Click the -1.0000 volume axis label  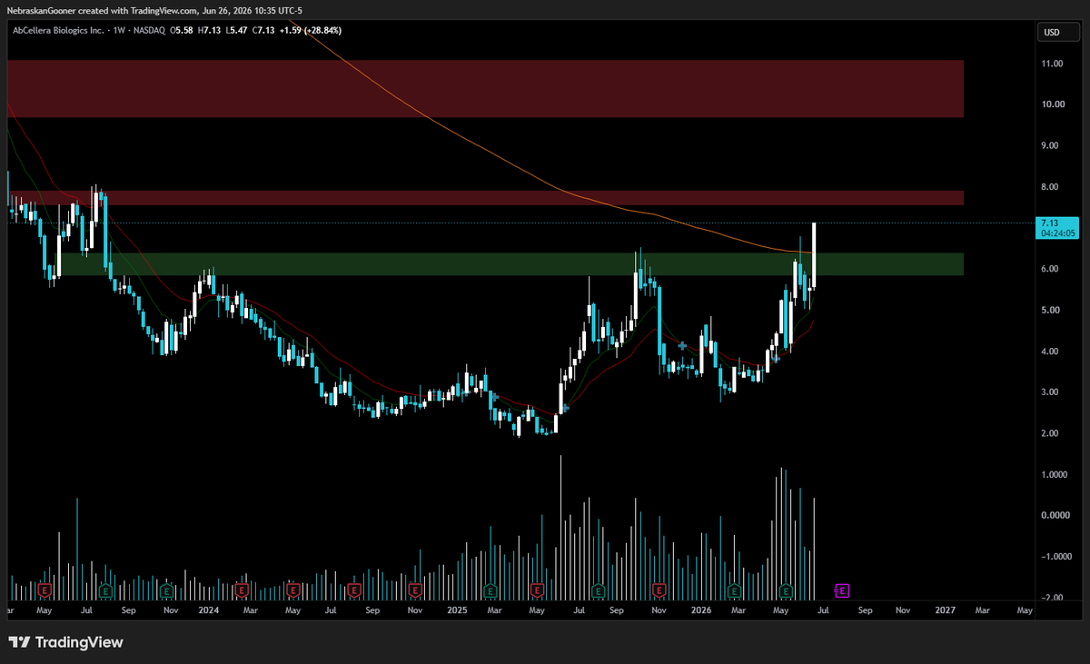point(1055,557)
